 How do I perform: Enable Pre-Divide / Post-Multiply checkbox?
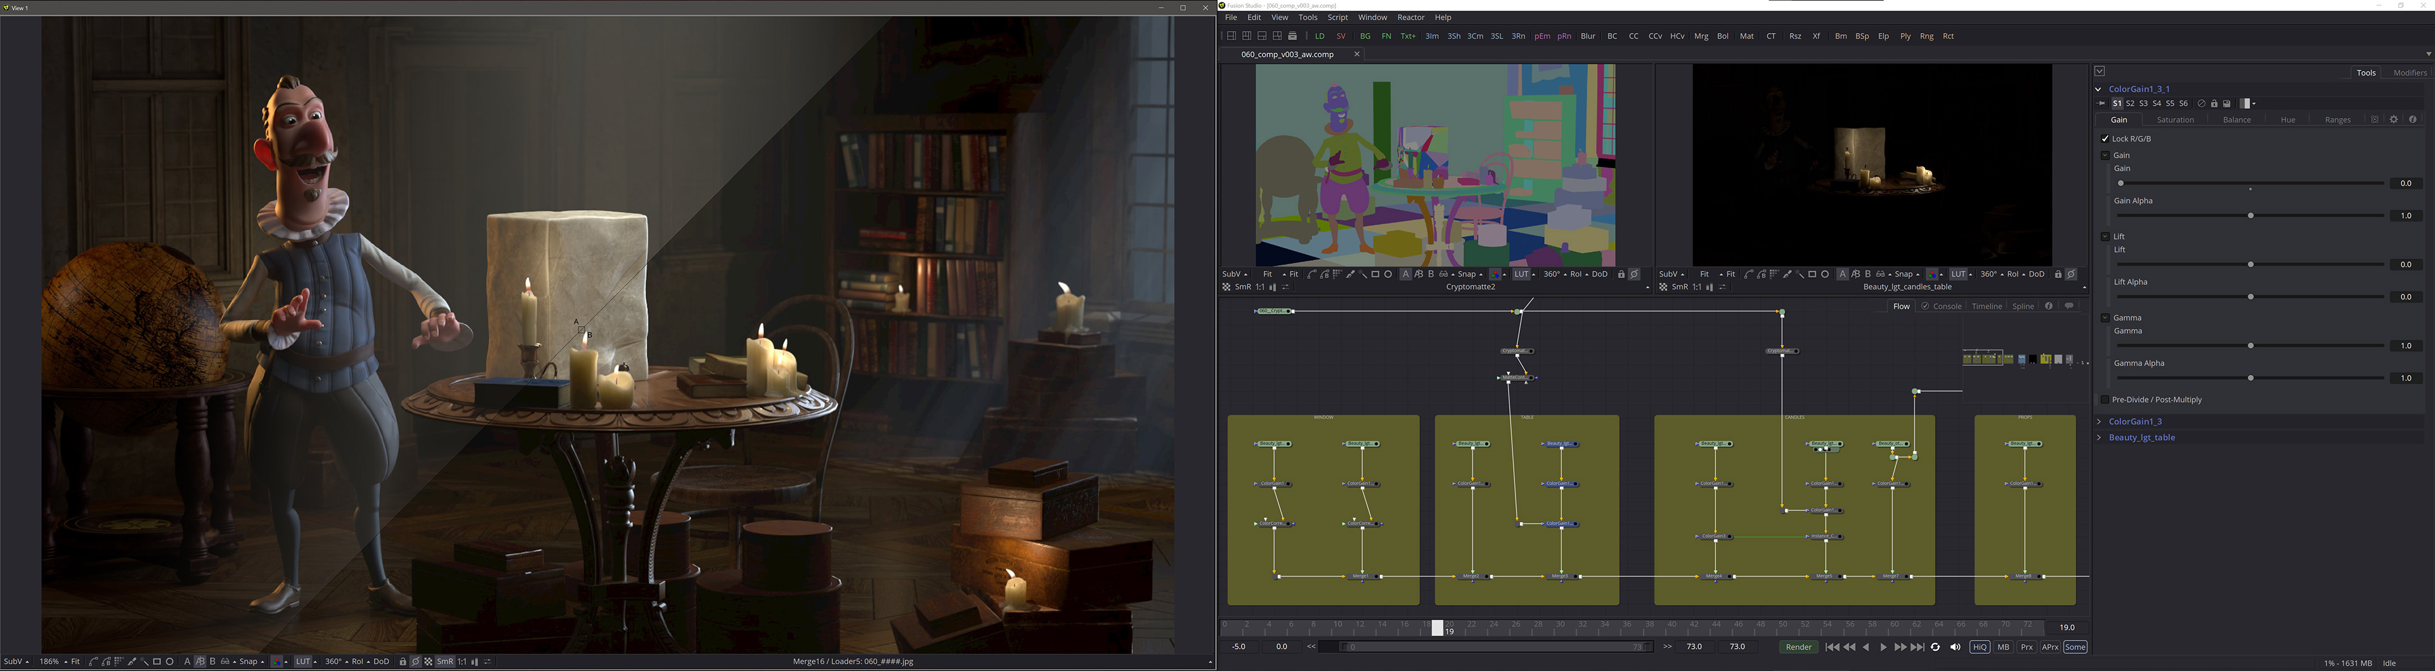coord(2105,400)
